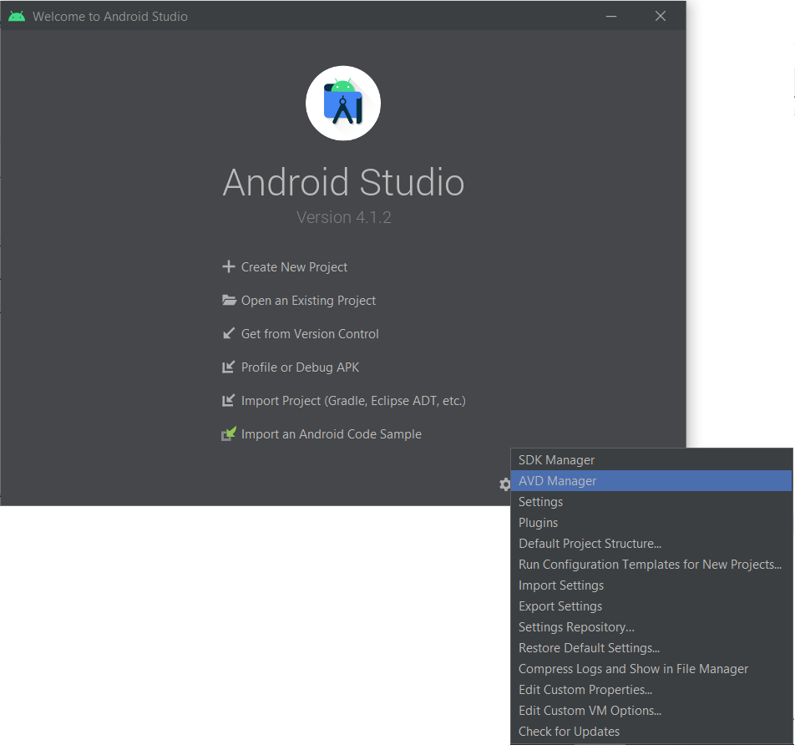Viewport: 795px width, 755px height.
Task: Open Edit Custom Properties...
Action: coord(651,690)
